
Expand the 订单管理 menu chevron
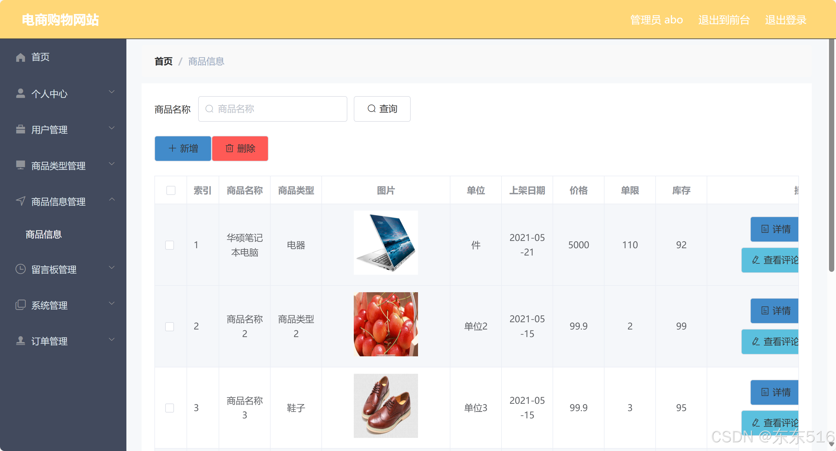(x=112, y=339)
